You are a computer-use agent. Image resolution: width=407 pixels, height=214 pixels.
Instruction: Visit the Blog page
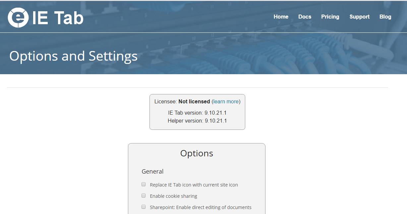pyautogui.click(x=385, y=17)
